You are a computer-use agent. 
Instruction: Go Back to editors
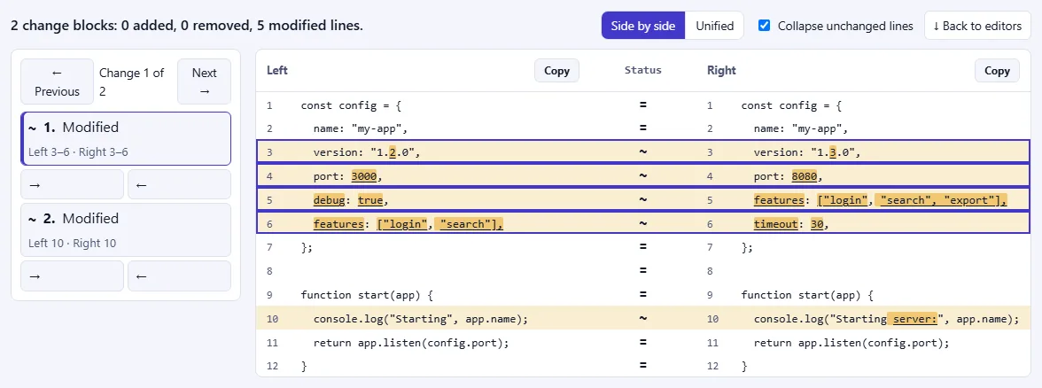[976, 26]
